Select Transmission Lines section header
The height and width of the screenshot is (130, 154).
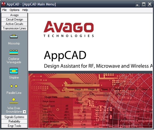pos(14,28)
